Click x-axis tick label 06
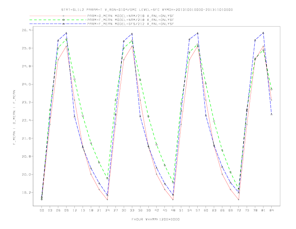The image size is (296, 229). point(58,210)
